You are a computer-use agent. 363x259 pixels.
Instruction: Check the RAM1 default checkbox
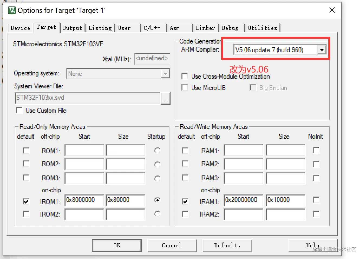[x=185, y=151]
